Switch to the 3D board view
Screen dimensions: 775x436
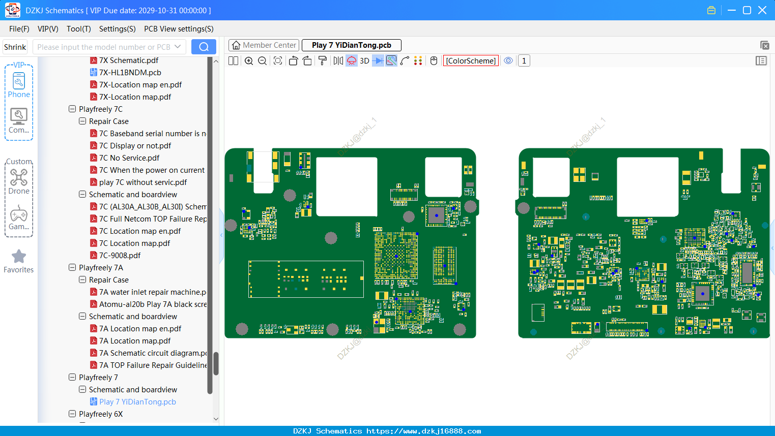(x=364, y=61)
